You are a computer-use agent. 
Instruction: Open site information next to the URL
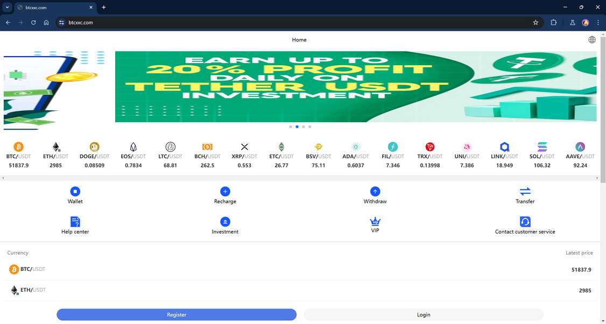click(x=61, y=23)
